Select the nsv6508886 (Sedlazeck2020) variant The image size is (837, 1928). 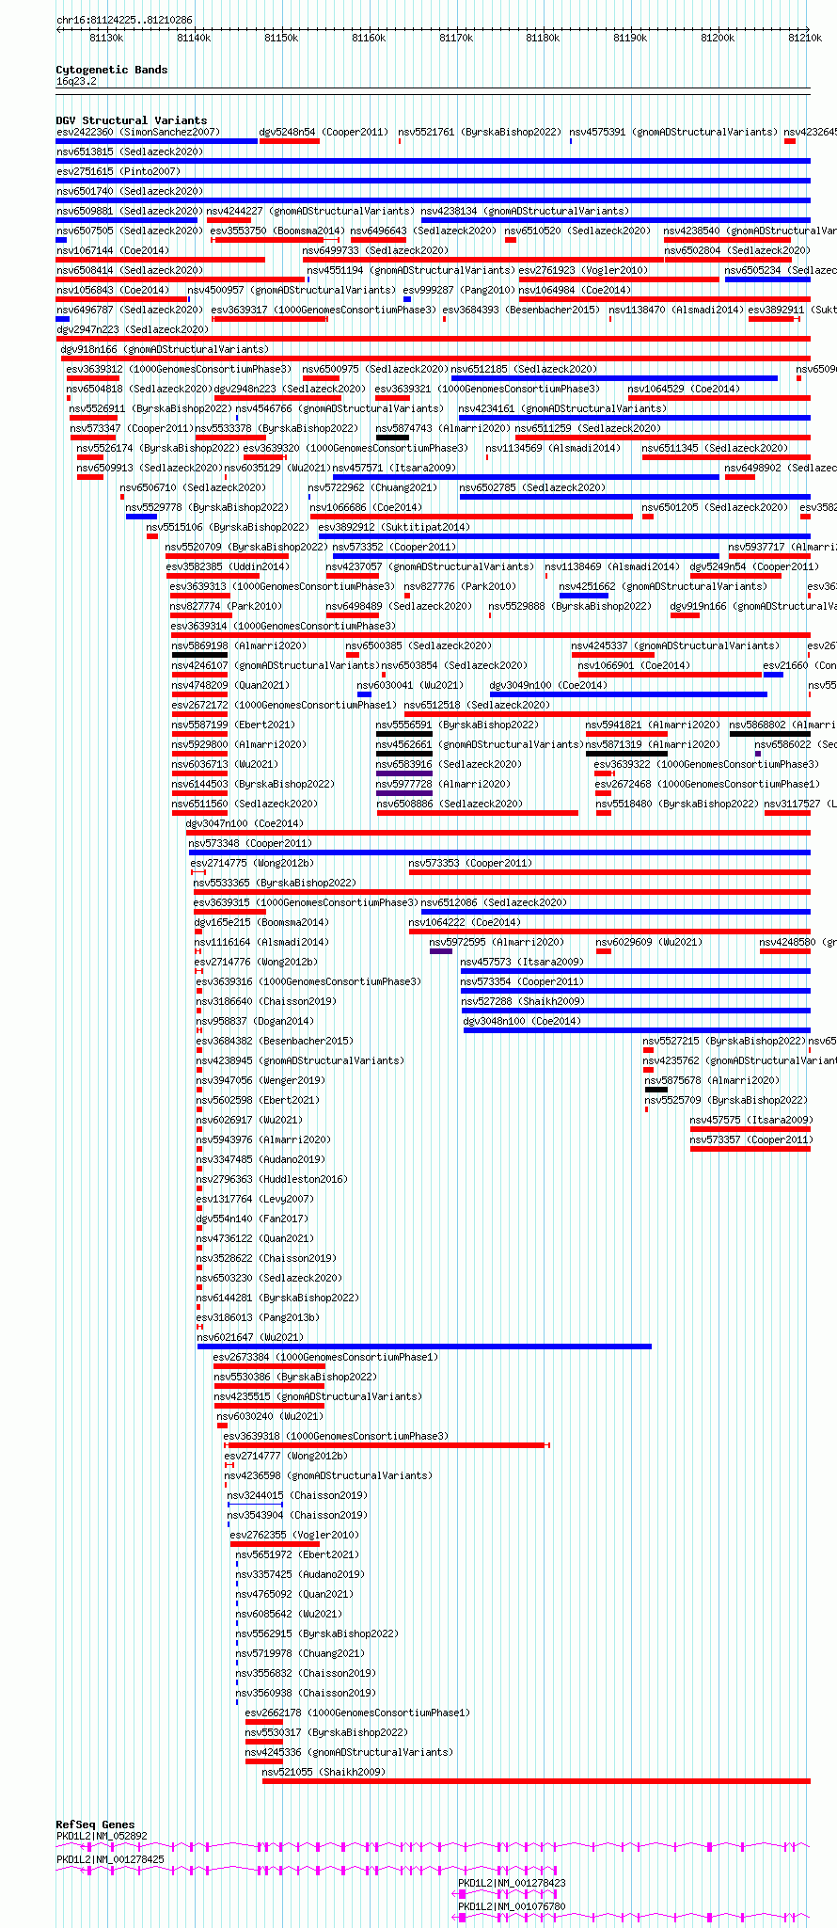click(449, 804)
